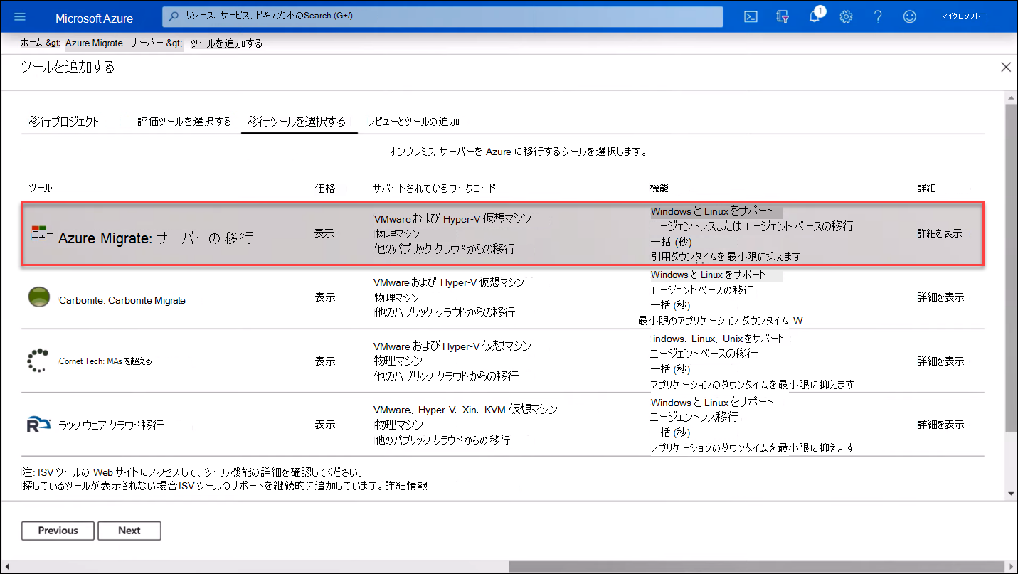Open 表示 pricing for Azure Migrate
Viewport: 1018px width, 574px height.
324,233
